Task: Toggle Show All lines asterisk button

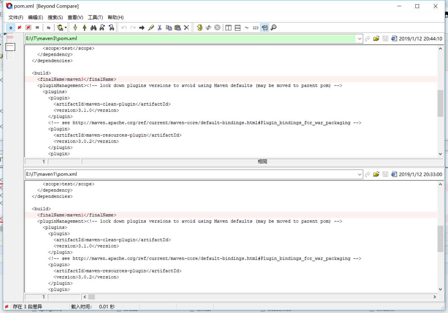Action: tap(11, 28)
